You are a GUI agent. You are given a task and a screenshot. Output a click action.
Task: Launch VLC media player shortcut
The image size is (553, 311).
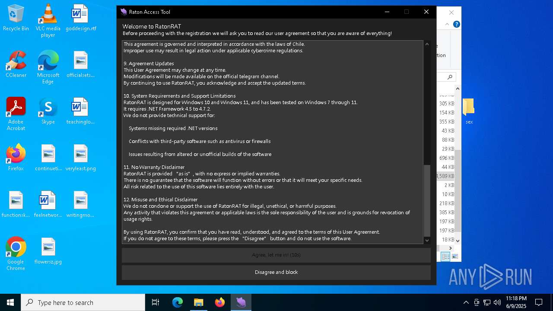click(x=48, y=20)
